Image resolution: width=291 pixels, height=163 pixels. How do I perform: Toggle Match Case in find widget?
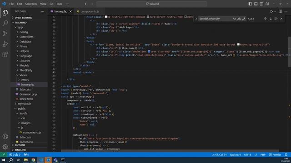[x=234, y=19]
